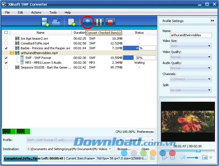Click the video icon of Simpsons S01E05 row

click(17, 67)
